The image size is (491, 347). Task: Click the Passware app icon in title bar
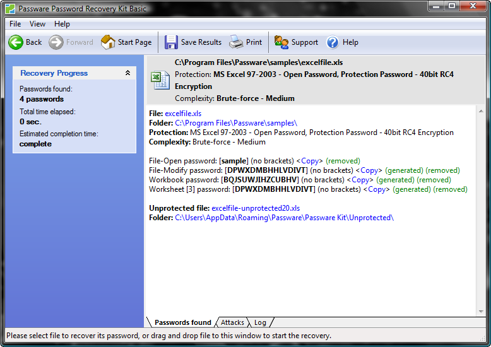10,9
